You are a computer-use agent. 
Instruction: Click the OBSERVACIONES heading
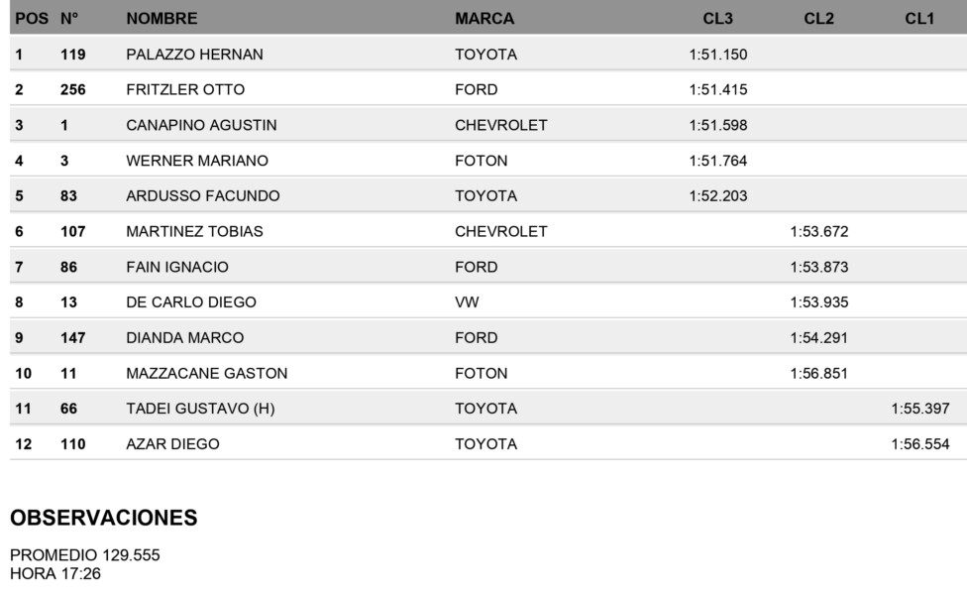pos(104,518)
